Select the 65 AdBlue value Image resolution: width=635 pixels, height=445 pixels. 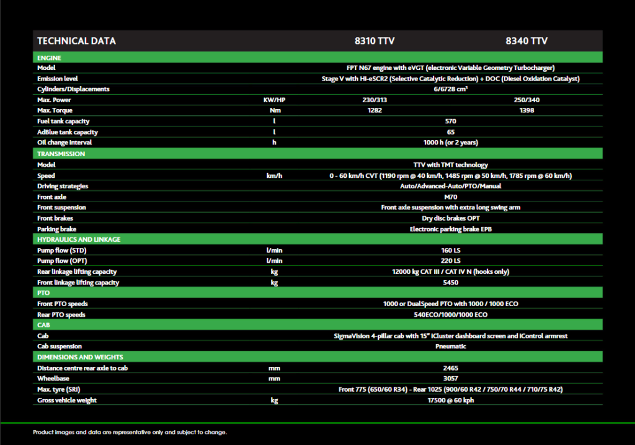[451, 132]
